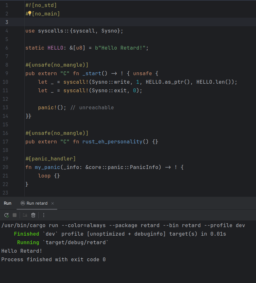
Task: Click '#[unsafe(no_mangle)]' attribute on line 8
Action: [x=57, y=65]
